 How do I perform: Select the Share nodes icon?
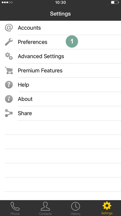coord(9,113)
